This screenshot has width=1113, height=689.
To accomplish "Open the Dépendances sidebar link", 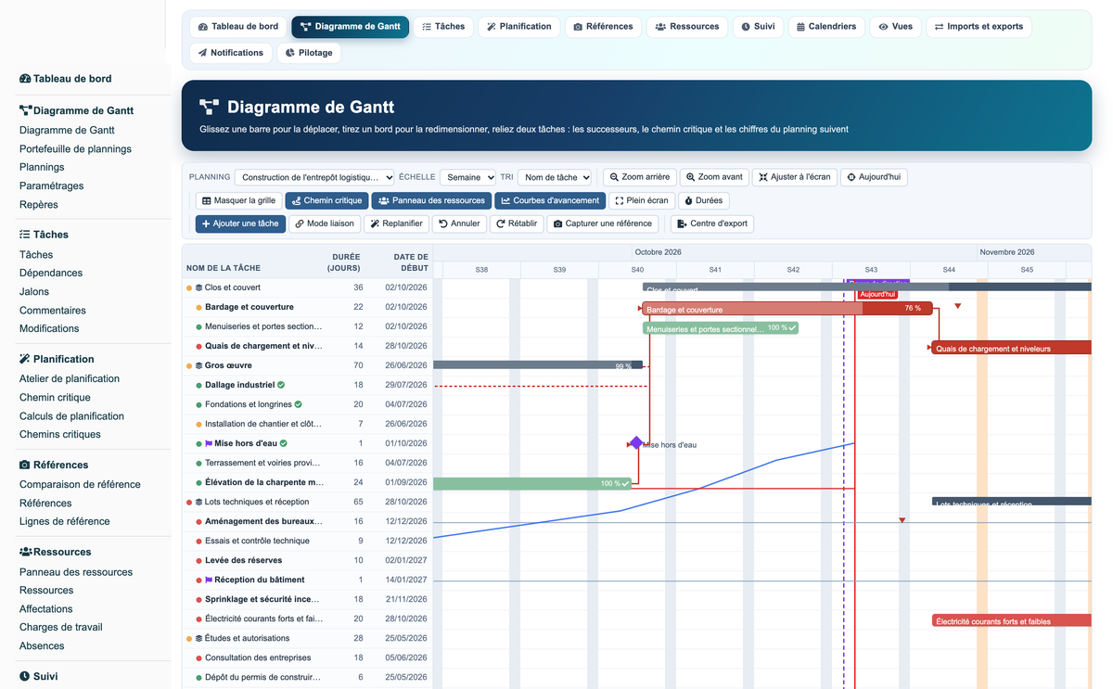I will [51, 273].
